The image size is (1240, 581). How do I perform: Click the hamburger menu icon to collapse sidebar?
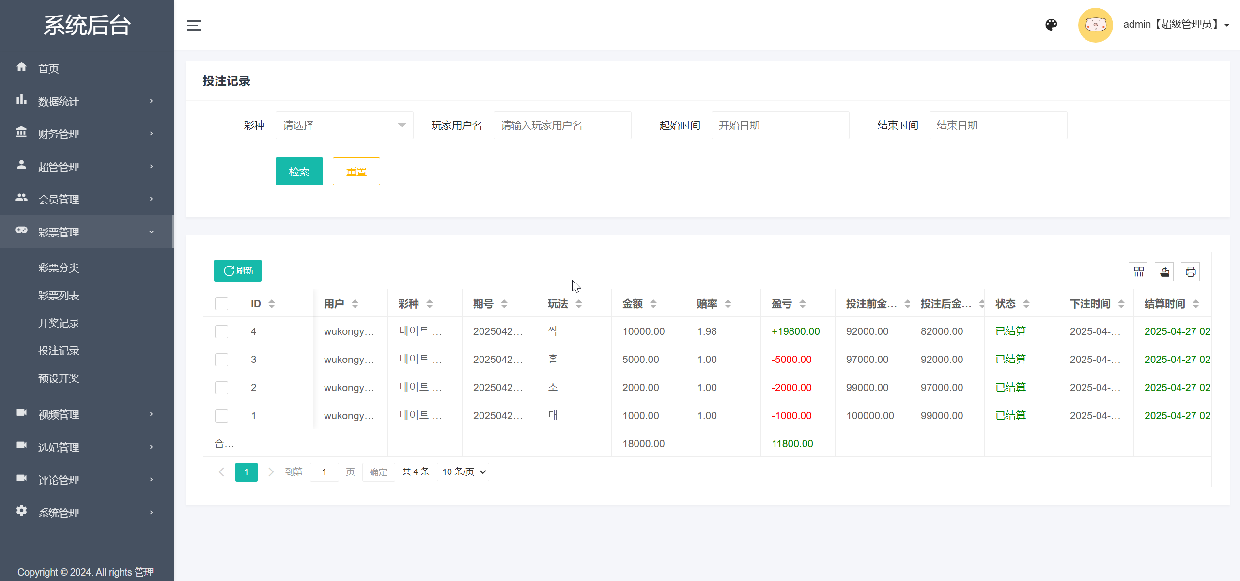[x=194, y=25]
